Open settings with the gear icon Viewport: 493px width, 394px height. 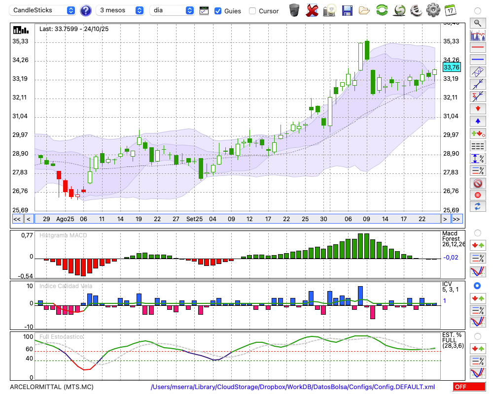click(433, 10)
